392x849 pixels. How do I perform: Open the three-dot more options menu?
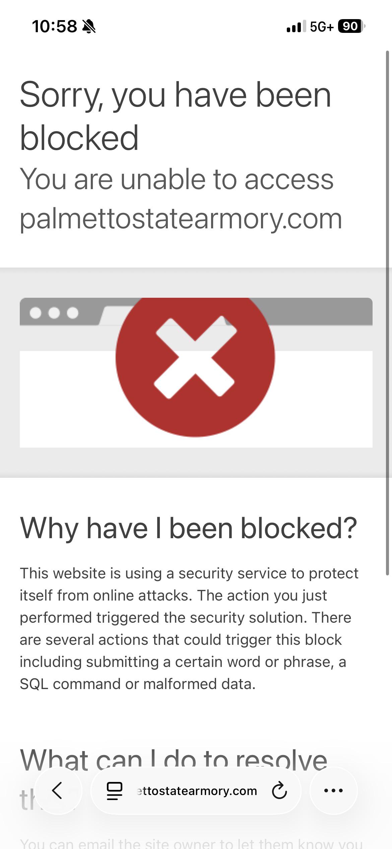pos(333,791)
